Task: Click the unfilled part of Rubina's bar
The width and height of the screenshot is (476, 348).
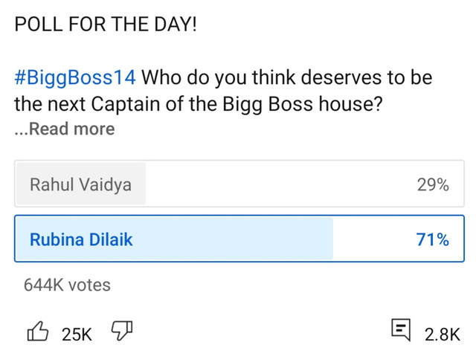Action: pos(372,239)
